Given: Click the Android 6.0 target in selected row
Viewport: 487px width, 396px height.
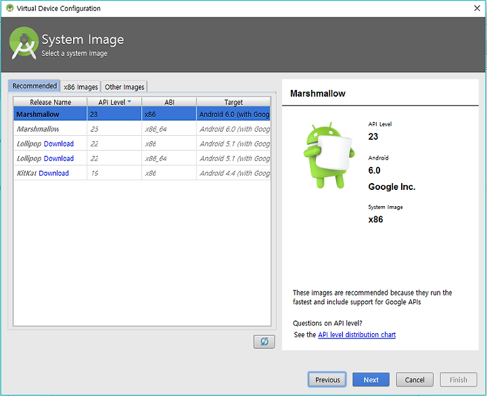Looking at the screenshot, I should pyautogui.click(x=233, y=114).
